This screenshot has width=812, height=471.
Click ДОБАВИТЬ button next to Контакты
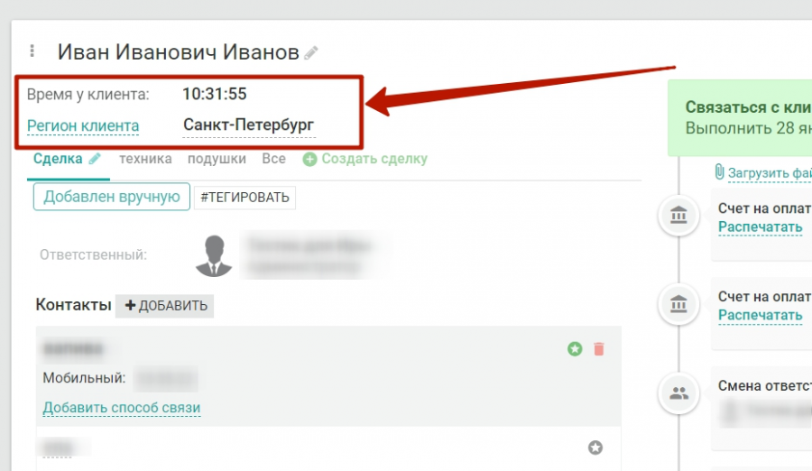165,306
